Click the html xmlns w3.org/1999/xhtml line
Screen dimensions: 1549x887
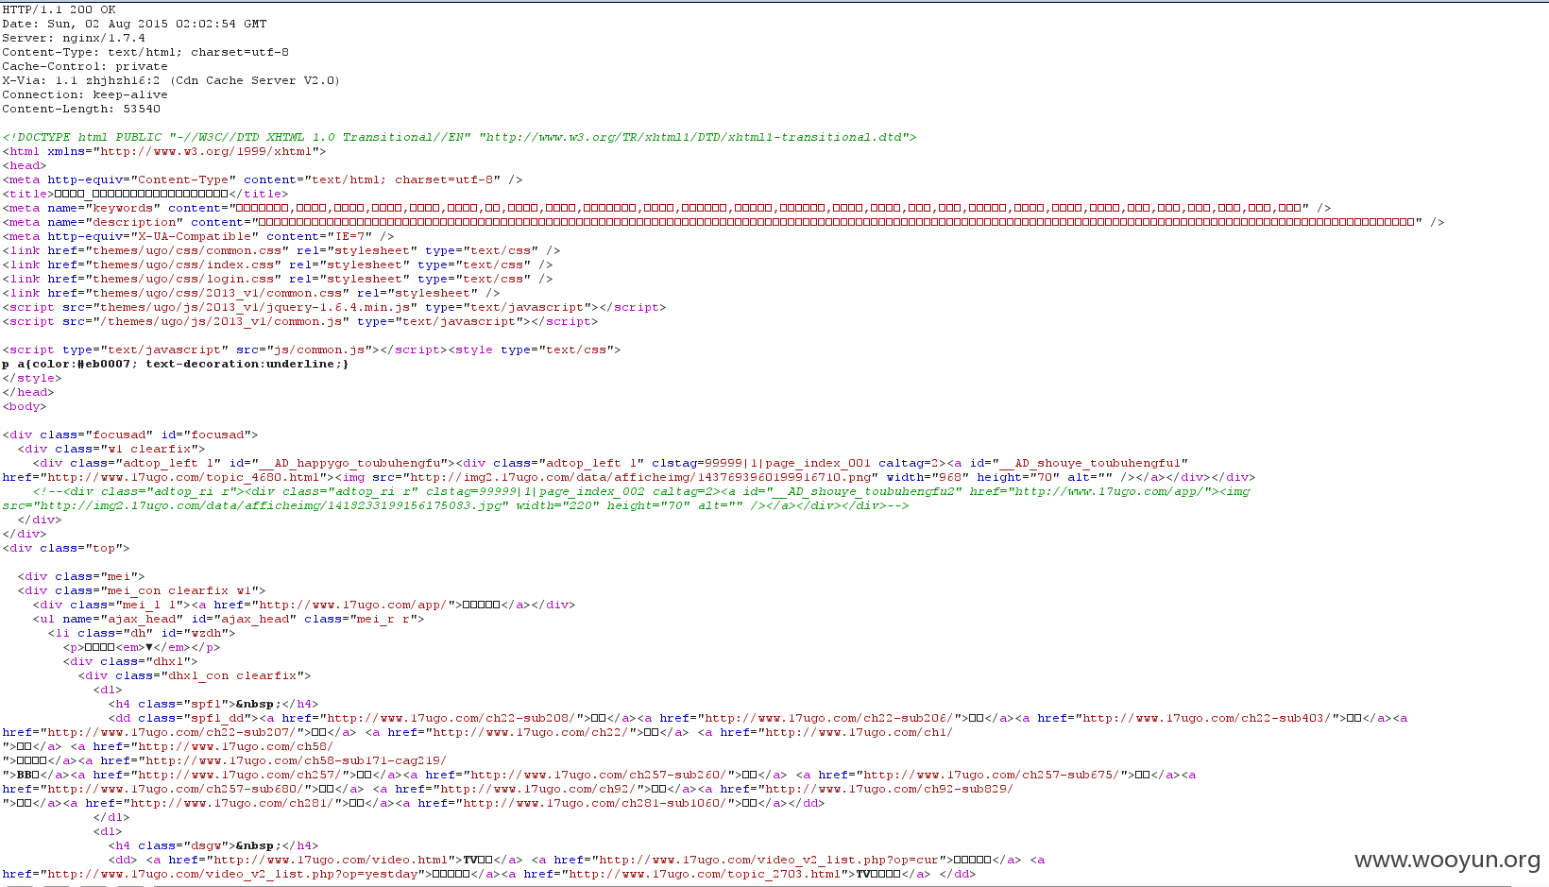[164, 151]
